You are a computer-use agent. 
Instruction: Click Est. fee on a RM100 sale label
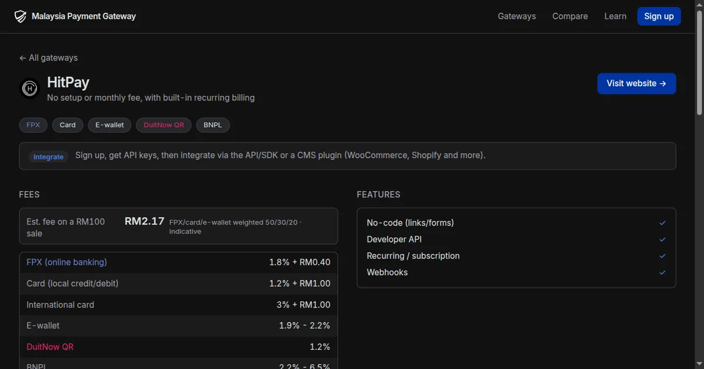pos(66,227)
